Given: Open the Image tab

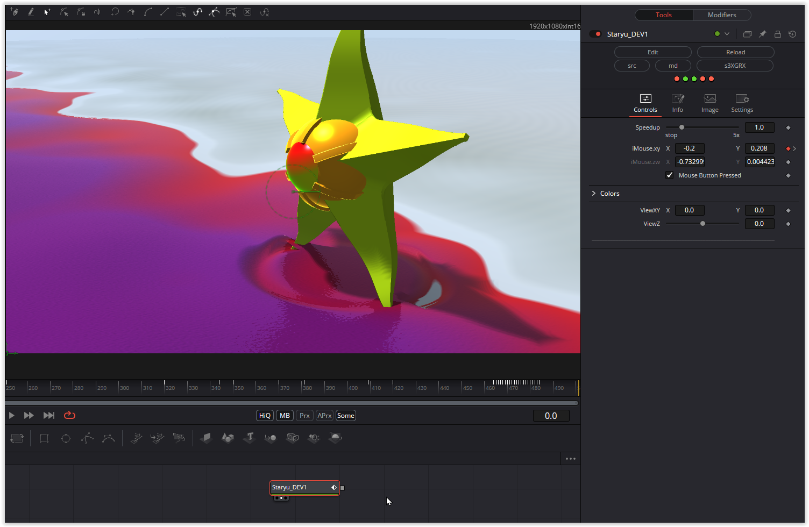Looking at the screenshot, I should click(x=710, y=103).
